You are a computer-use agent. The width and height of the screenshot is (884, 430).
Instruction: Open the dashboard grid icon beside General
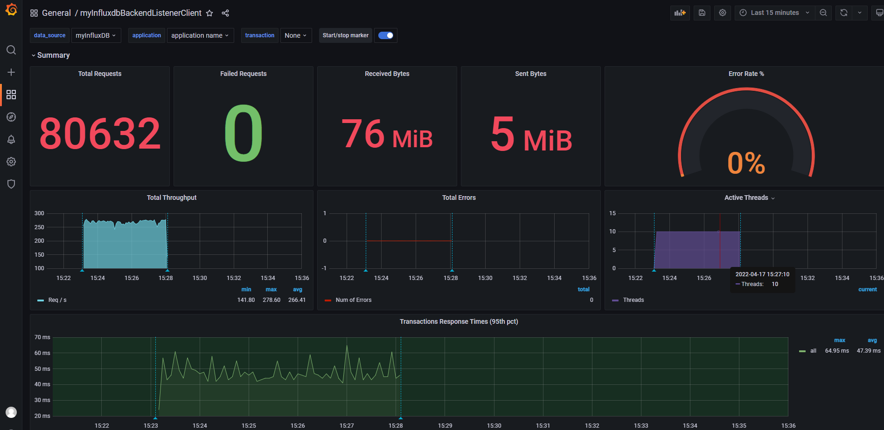[x=34, y=13]
